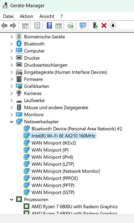This screenshot has height=223, width=134.
Task: Click Scan for hardware changes monitor icon
Action: click(83, 26)
